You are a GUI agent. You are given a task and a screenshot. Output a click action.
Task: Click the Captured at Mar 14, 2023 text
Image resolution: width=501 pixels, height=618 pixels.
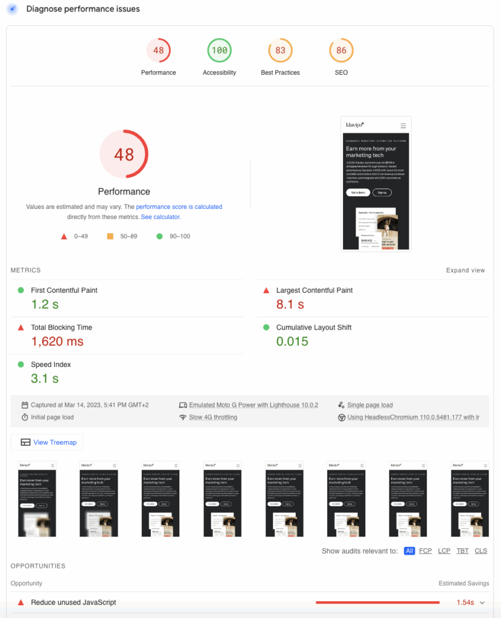click(x=90, y=405)
